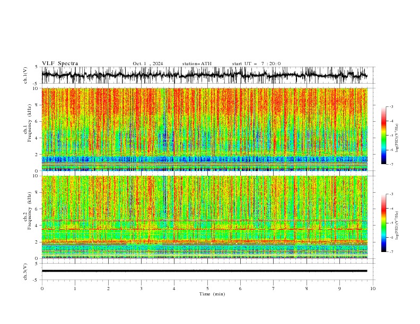
Task: Click the '-3' tick on upper colorbar
Action: pos(391,106)
